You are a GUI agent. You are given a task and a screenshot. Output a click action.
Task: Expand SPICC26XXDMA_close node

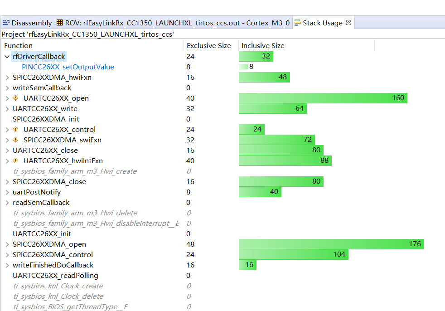(x=7, y=182)
